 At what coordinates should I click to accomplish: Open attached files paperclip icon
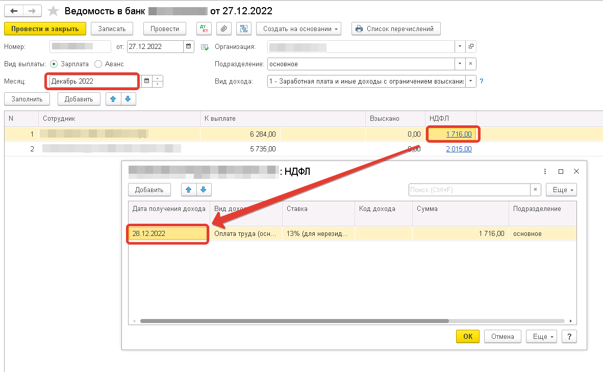point(224,29)
